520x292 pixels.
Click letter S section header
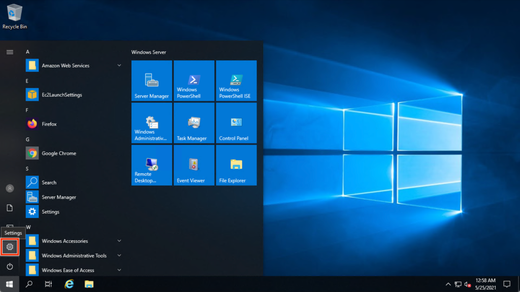point(27,168)
